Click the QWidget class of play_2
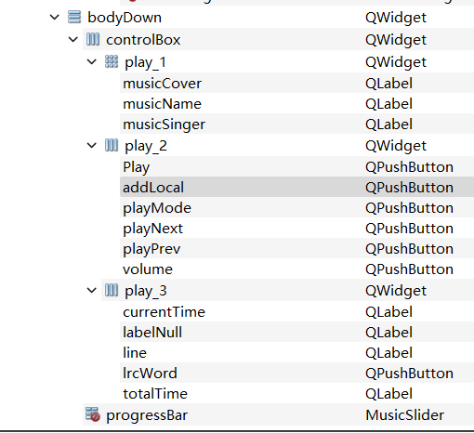The height and width of the screenshot is (433, 474). pos(396,146)
